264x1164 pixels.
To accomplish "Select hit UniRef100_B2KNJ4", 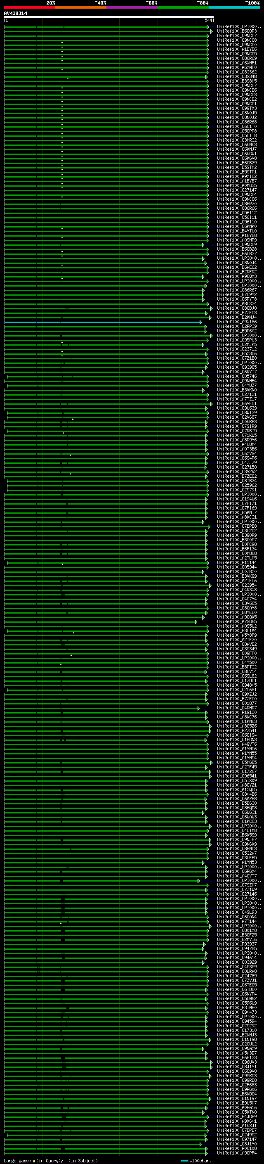I will pos(237,318).
